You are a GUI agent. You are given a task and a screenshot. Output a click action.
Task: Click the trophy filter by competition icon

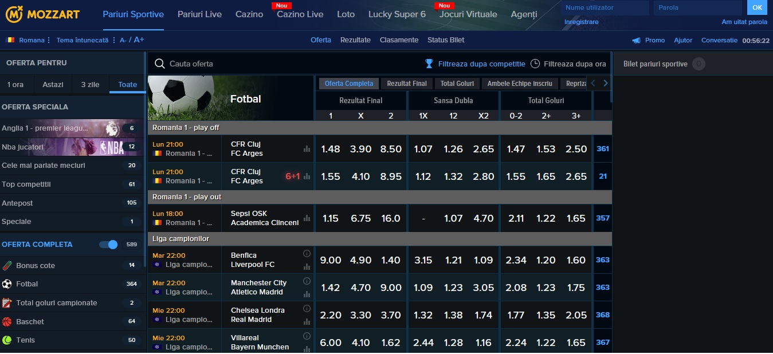(x=429, y=64)
